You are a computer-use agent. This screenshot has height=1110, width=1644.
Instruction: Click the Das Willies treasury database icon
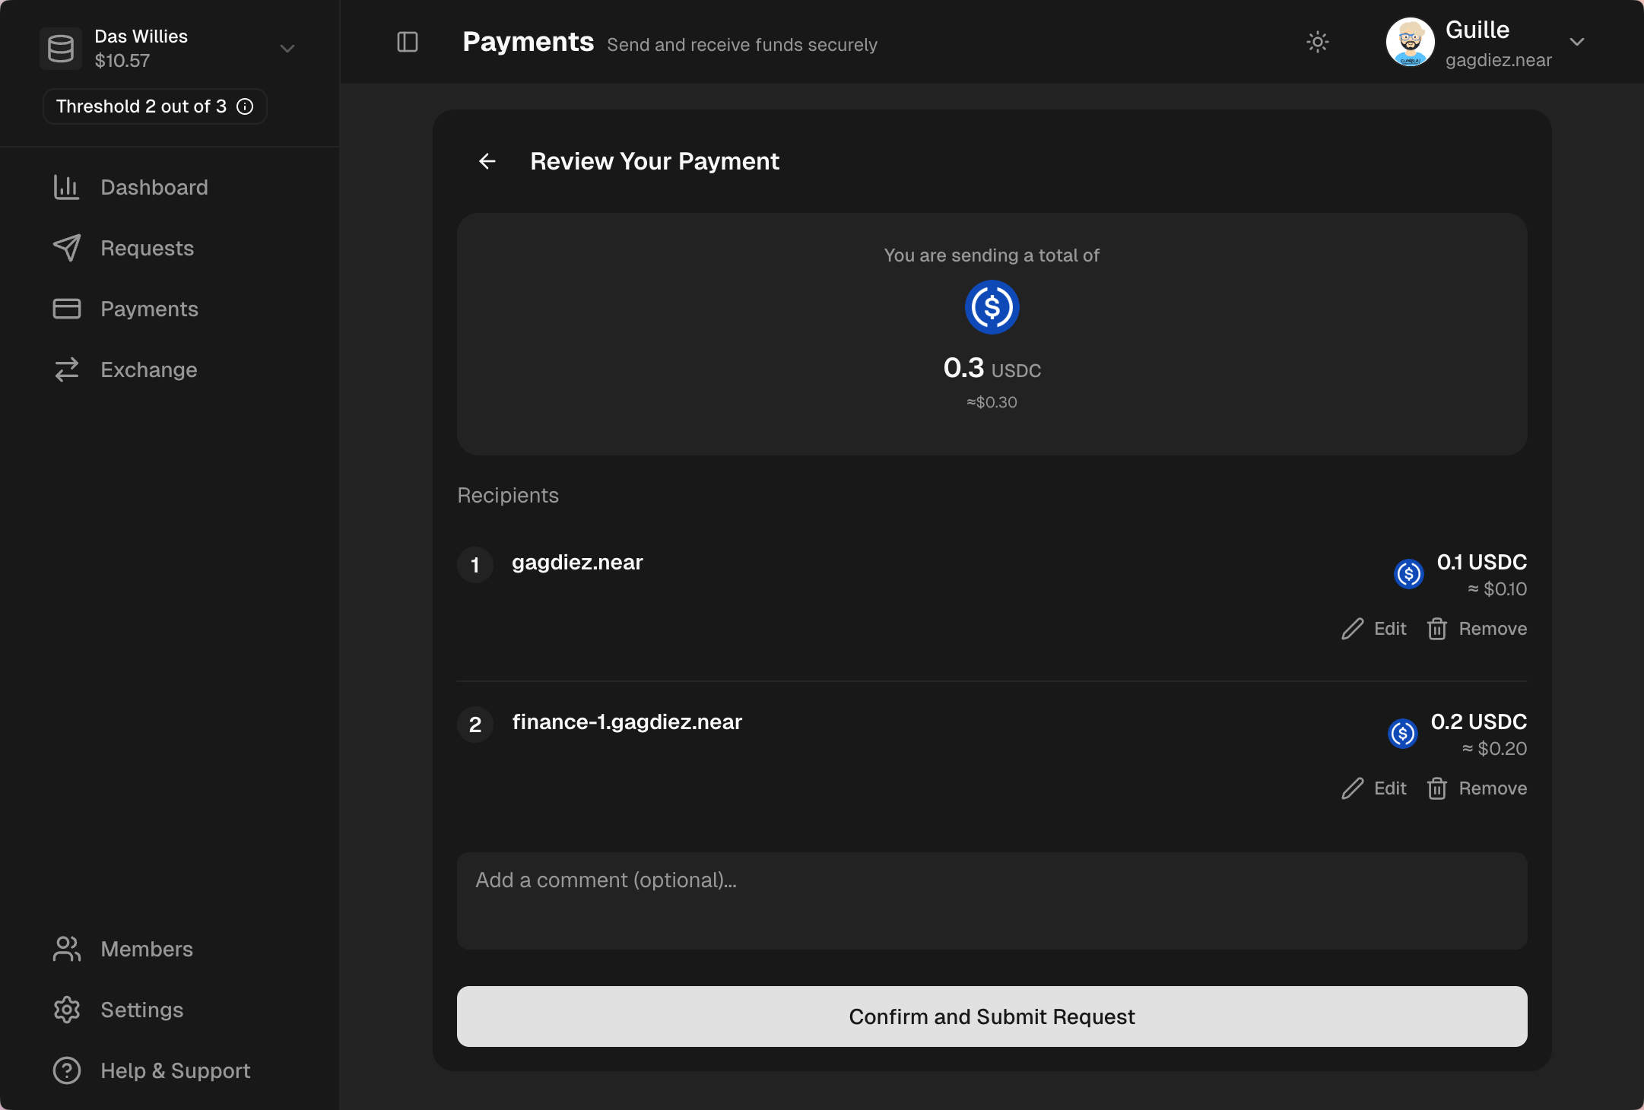click(x=61, y=48)
